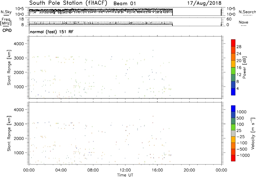Click the 'Time UT' axis label
The height and width of the screenshot is (177, 256).
(125, 175)
